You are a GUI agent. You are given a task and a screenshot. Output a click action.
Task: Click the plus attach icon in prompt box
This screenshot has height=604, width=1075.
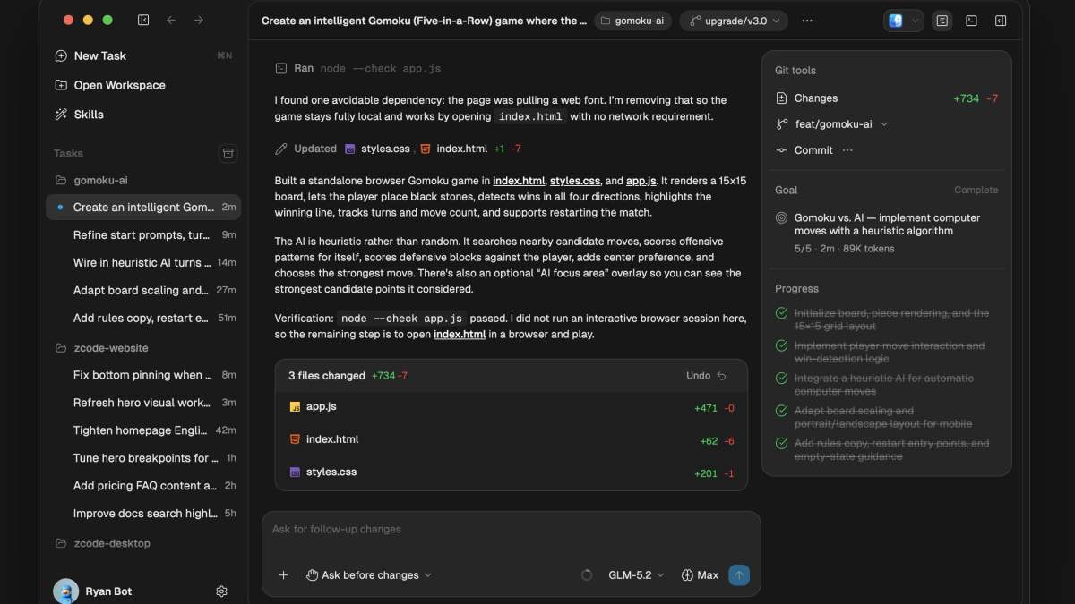(283, 575)
